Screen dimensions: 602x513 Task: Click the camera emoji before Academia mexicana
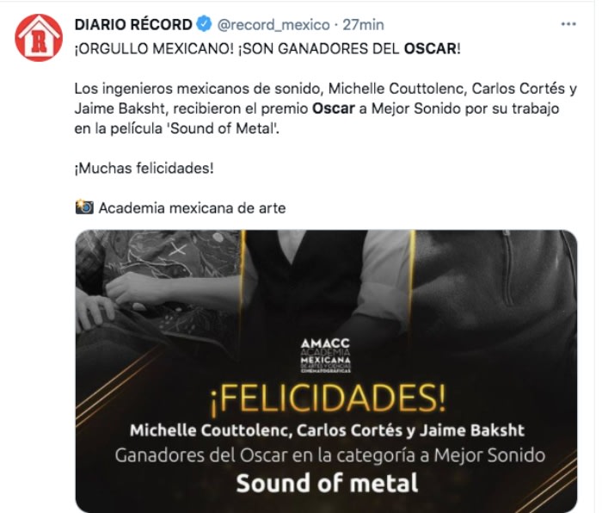[x=84, y=207]
